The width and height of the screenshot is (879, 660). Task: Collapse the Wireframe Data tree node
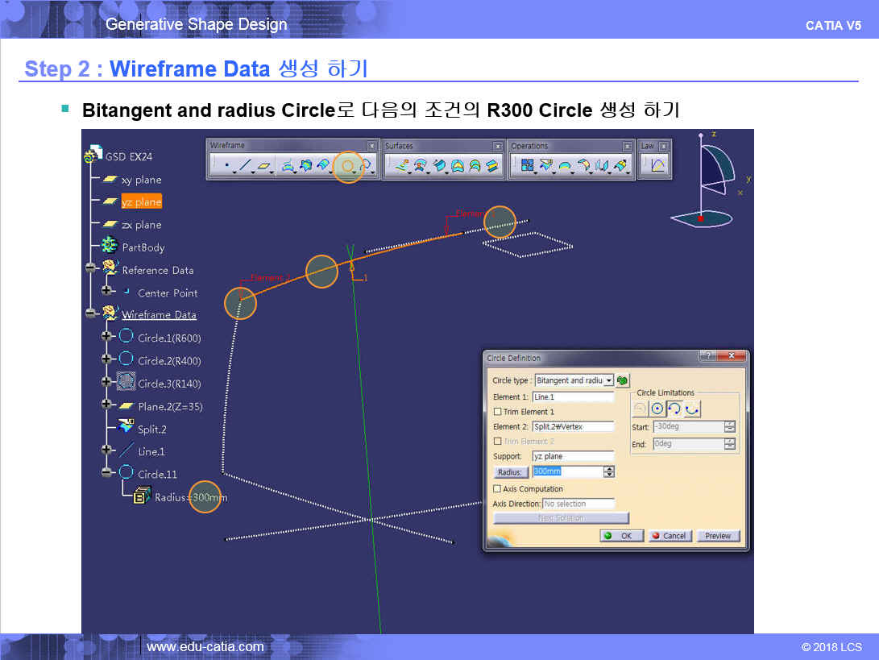coord(91,314)
